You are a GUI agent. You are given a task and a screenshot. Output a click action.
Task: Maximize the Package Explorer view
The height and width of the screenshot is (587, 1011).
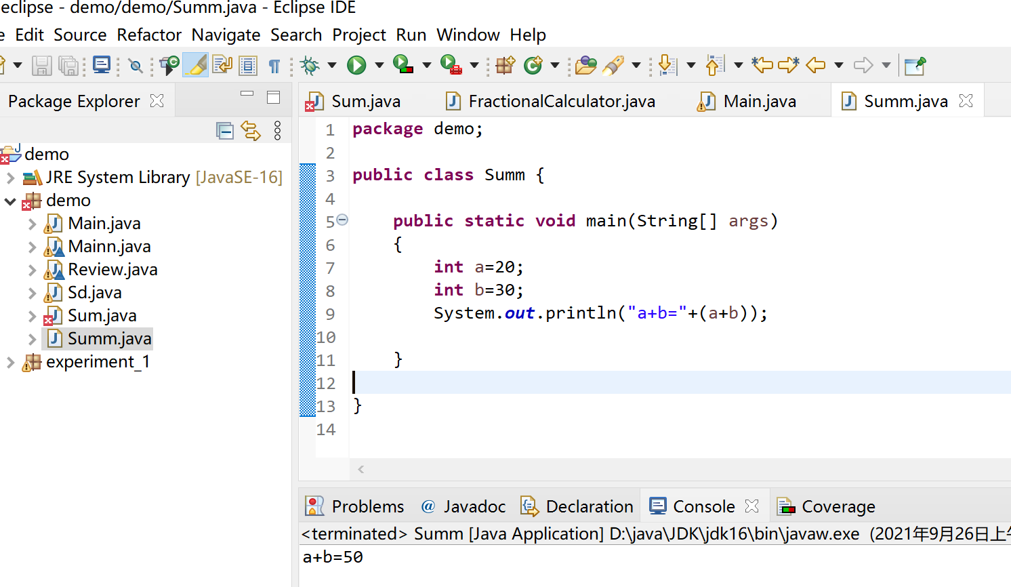point(273,98)
